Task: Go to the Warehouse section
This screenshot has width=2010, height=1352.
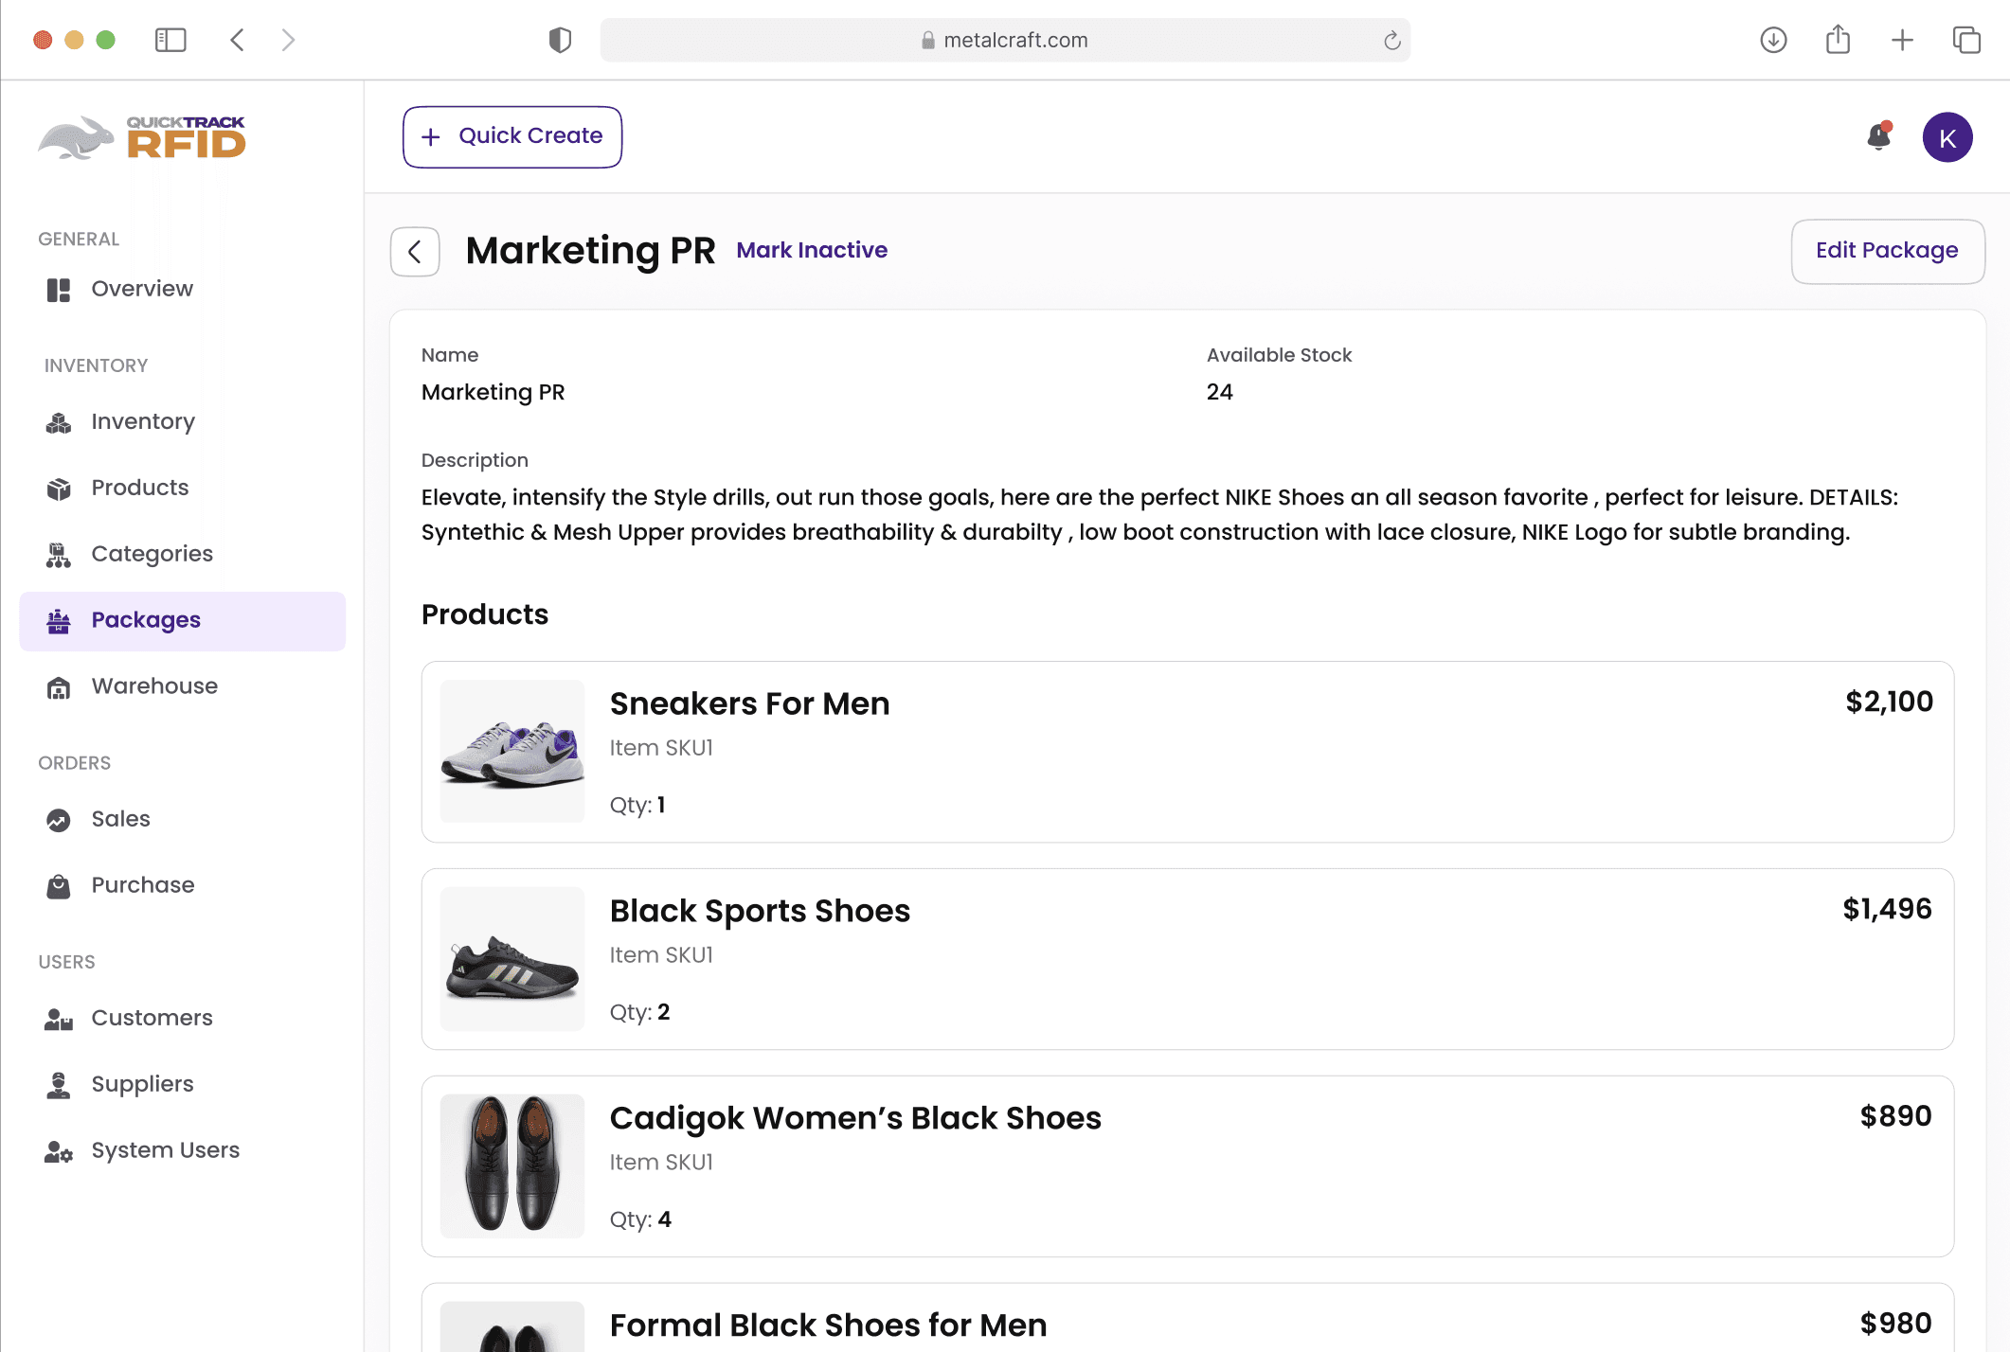Action: (153, 686)
